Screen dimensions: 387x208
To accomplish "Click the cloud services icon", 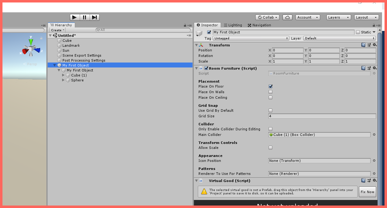I will (x=287, y=17).
